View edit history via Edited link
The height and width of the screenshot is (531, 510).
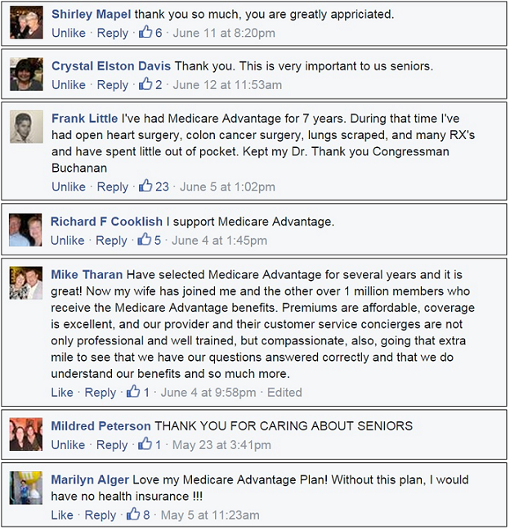coord(284,393)
